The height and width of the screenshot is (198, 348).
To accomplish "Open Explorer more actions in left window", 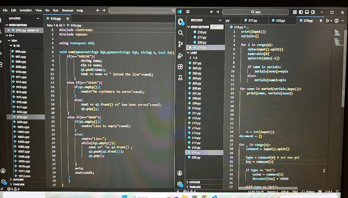I will point(38,18).
